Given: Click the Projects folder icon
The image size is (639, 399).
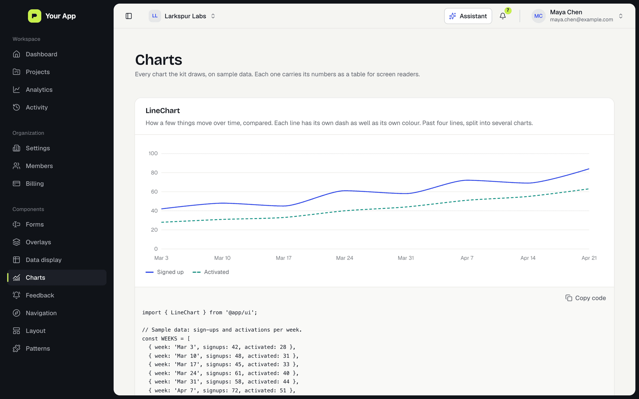Looking at the screenshot, I should coord(16,72).
